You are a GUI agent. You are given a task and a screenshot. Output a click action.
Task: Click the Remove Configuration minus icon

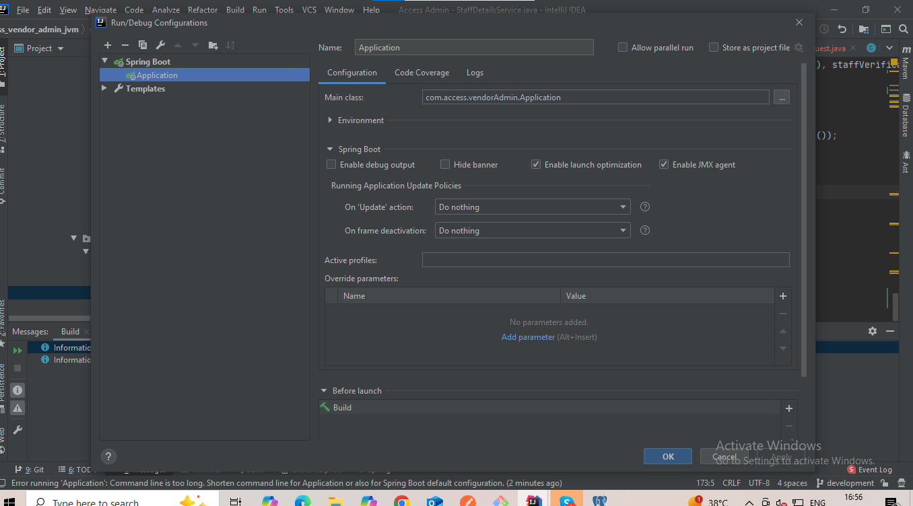click(x=125, y=45)
